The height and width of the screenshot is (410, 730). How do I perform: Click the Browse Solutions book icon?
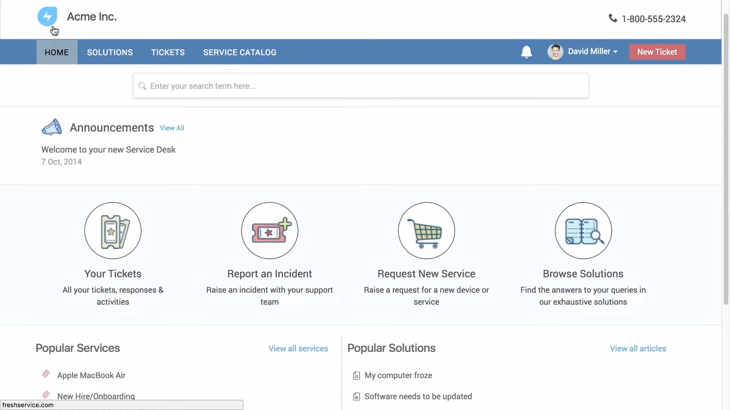583,230
